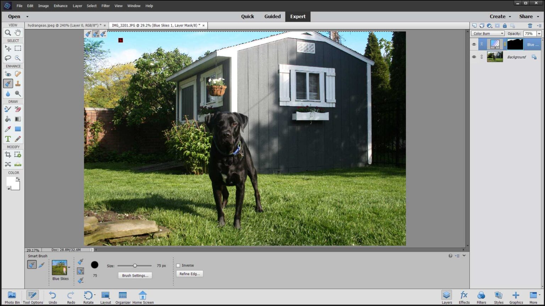Open the Blue Skies preset picker dropdown
The width and height of the screenshot is (545, 306).
(x=69, y=268)
